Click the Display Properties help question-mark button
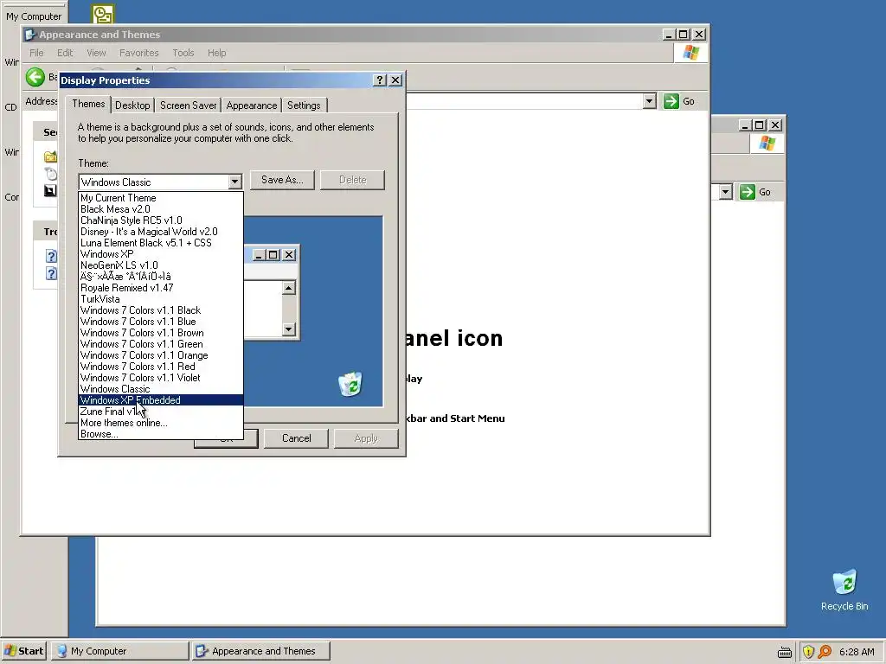The image size is (886, 664). 380,80
